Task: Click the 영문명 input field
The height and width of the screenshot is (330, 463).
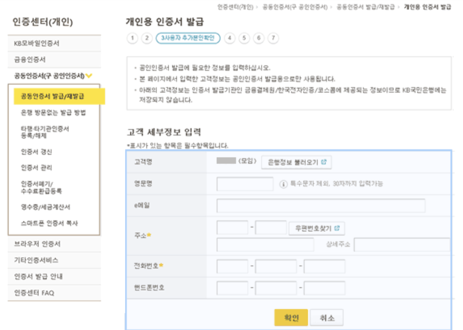Action: pos(245,184)
